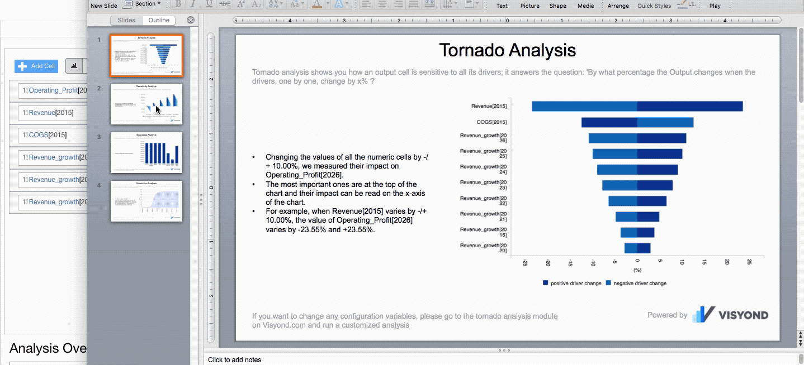This screenshot has width=804, height=365.
Task: Select 1!COGS[2015] cell in background window
Action: [x=53, y=135]
